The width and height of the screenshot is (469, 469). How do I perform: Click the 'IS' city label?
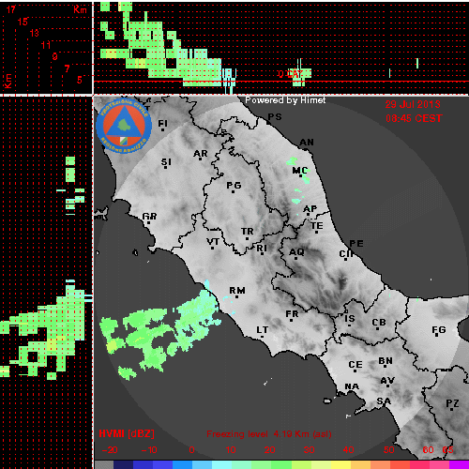coord(350,319)
